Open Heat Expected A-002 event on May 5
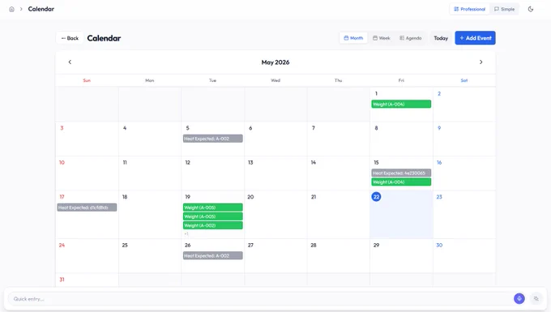This screenshot has height=312, width=551. 212,139
